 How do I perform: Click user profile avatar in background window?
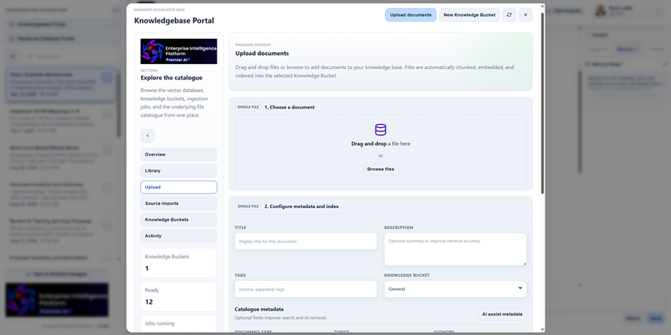[x=600, y=10]
